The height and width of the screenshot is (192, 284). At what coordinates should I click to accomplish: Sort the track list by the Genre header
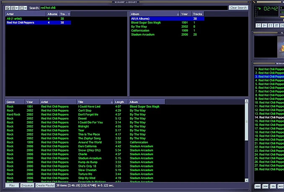click(15, 102)
